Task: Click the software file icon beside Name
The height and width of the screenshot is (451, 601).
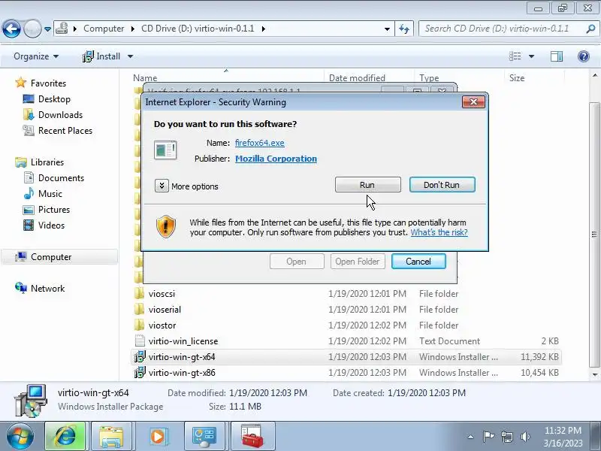Action: click(x=165, y=150)
